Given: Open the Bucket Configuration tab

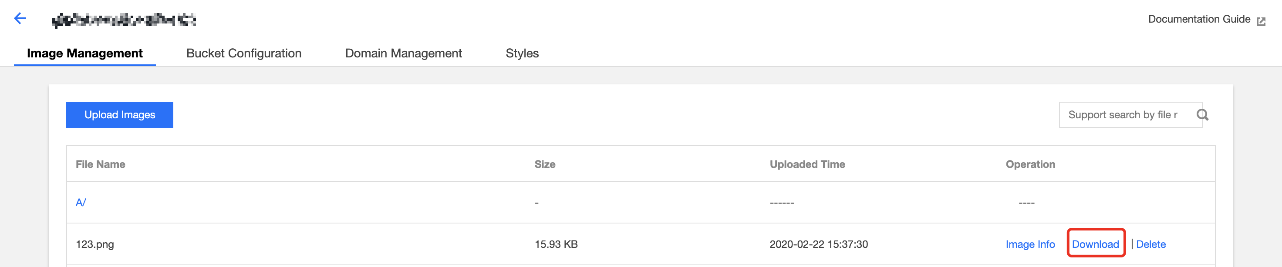Looking at the screenshot, I should point(243,53).
